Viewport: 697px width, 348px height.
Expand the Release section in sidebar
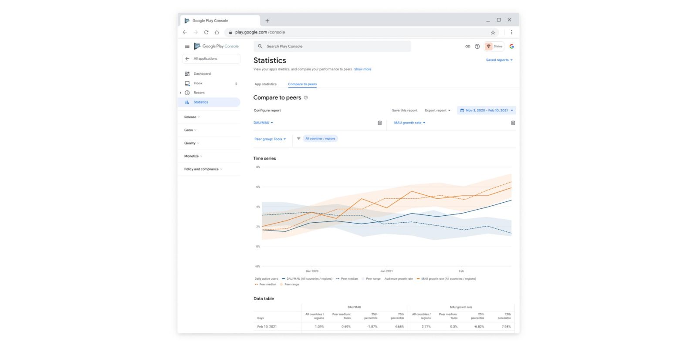(192, 117)
